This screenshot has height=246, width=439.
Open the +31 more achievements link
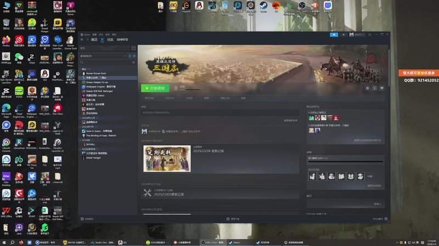(370, 176)
